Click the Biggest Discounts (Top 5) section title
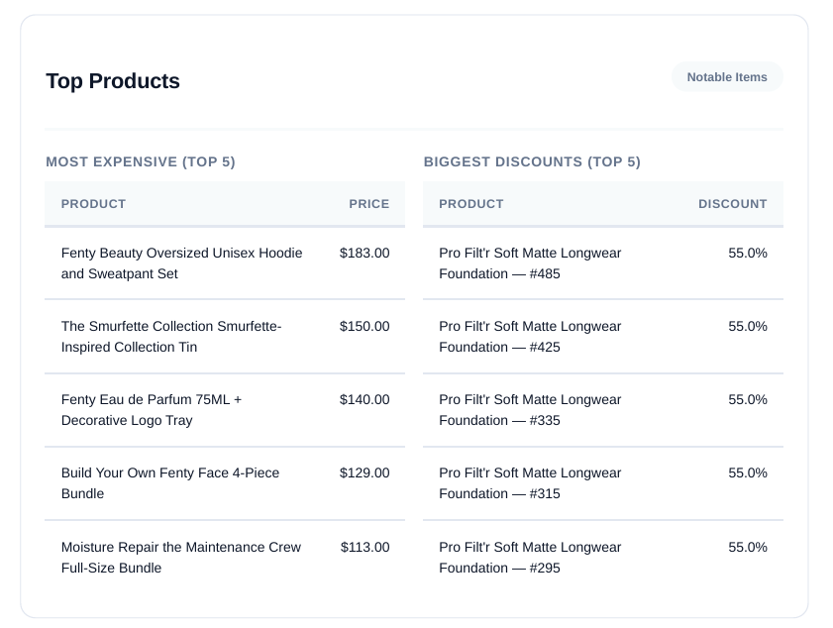Image resolution: width=833 pixels, height=628 pixels. click(x=532, y=161)
